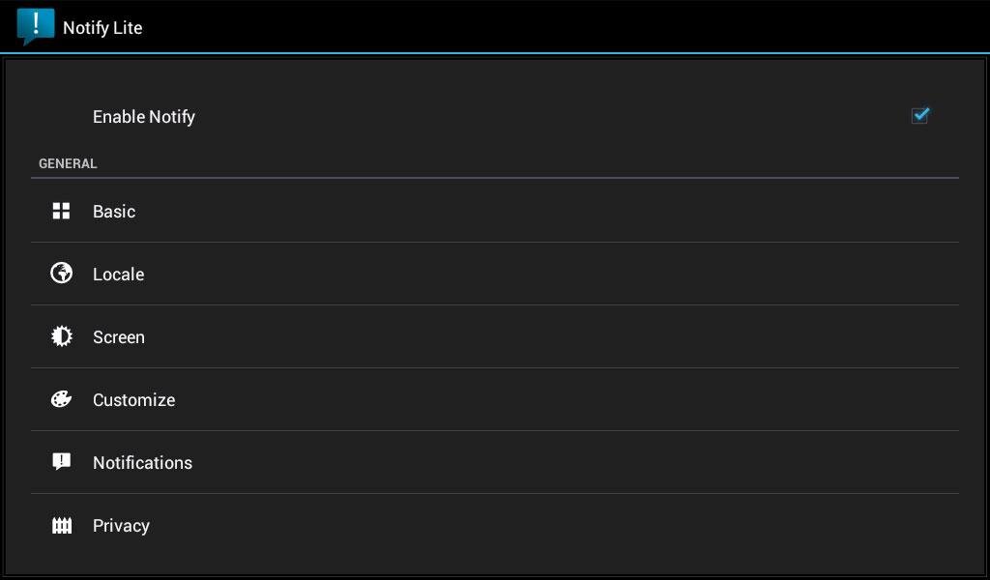Click the GENERAL section header

(x=68, y=163)
